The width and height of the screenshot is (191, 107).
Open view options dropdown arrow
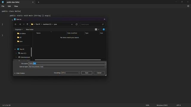coord(98,29)
